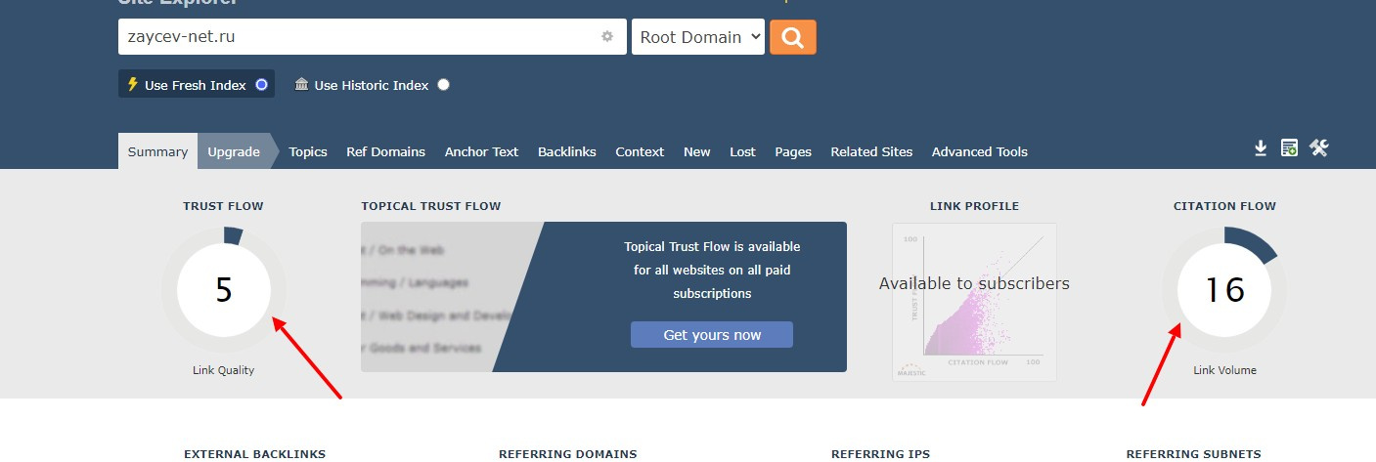The width and height of the screenshot is (1376, 462).
Task: Click the Link Quality label
Action: [223, 370]
